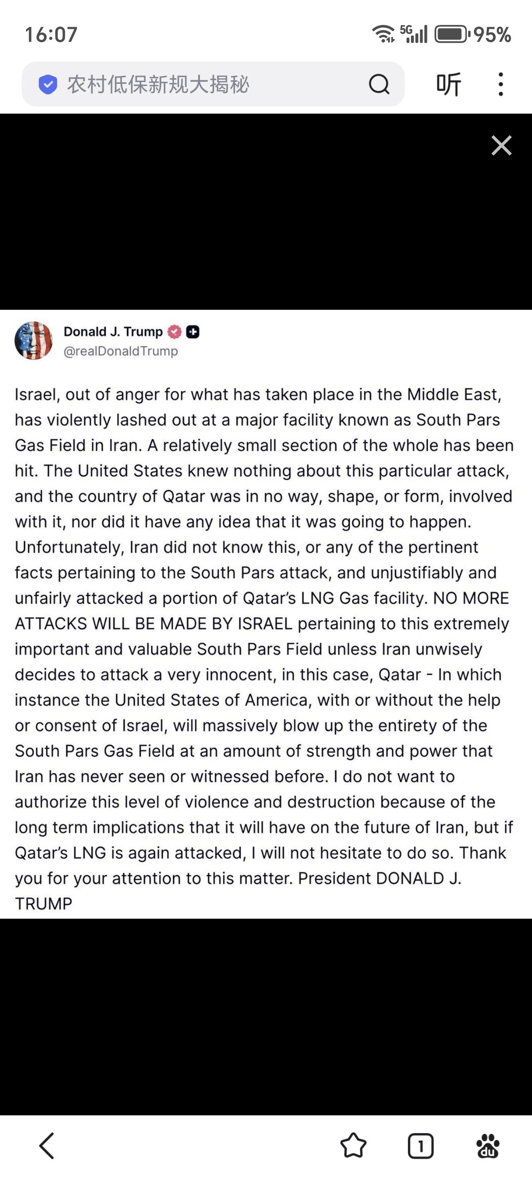Screen dimensions: 532x1177
Task: Tap the Wi-Fi status bar icon
Action: 384,34
